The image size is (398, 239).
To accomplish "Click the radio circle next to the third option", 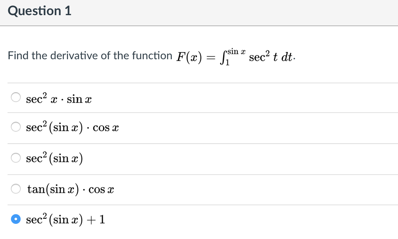I will point(16,157).
